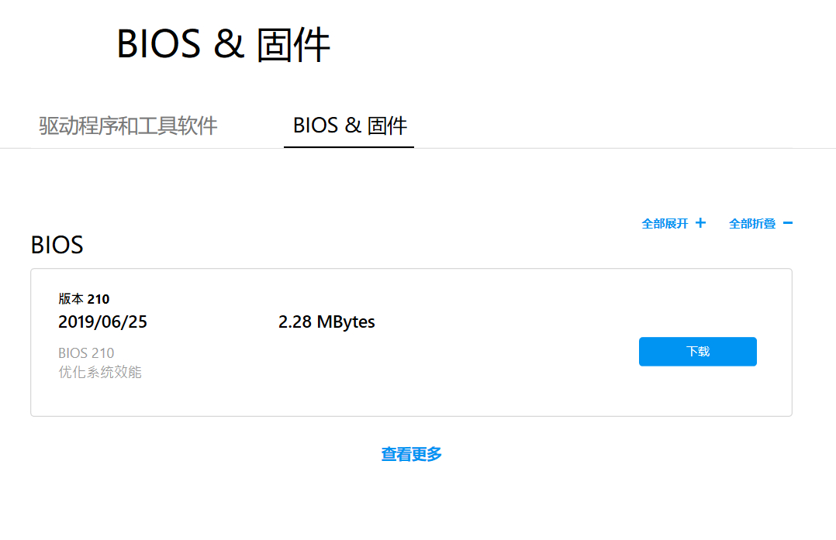
Task: Select the BIOS & 固件 tab
Action: coord(350,126)
